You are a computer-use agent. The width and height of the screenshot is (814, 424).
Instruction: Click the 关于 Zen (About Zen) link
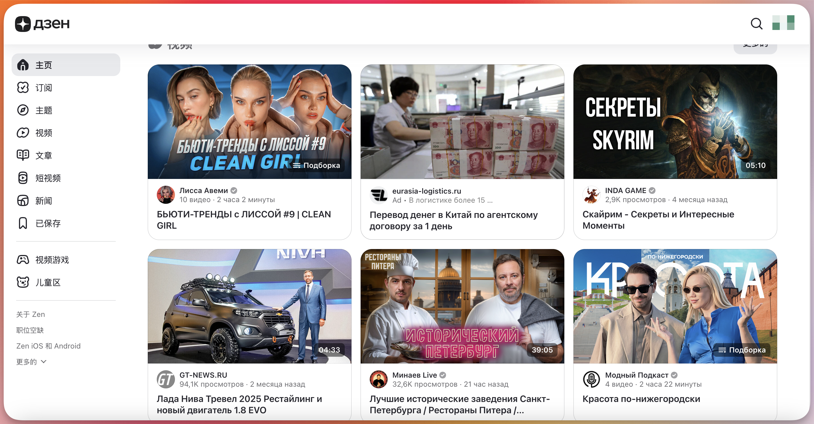tap(30, 314)
